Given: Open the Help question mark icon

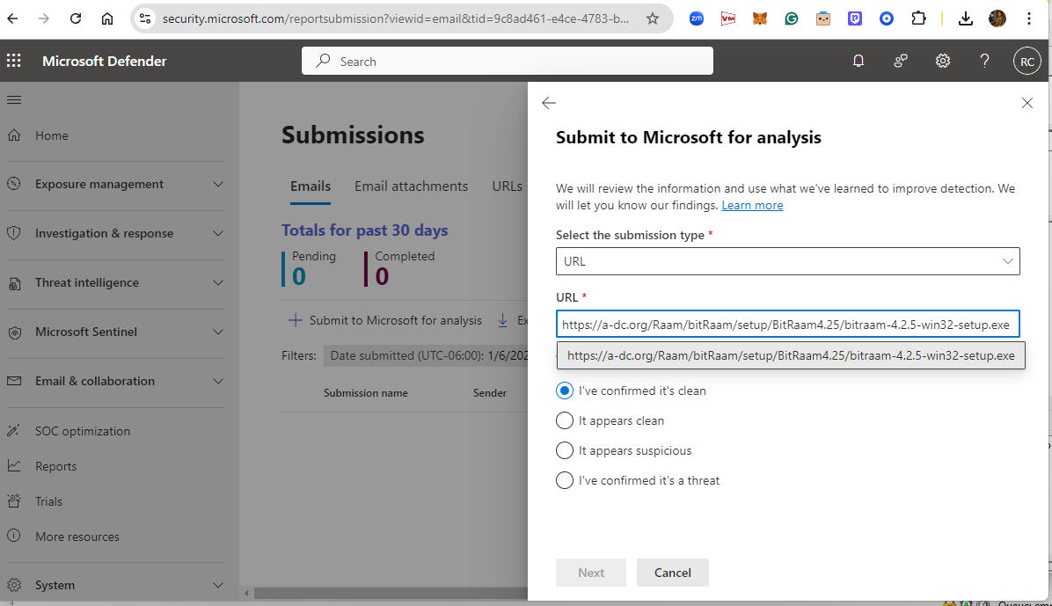Looking at the screenshot, I should point(984,61).
